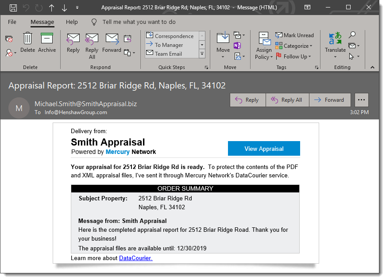Open the File menu

[12, 22]
